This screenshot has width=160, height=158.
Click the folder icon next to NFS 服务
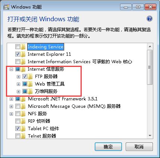click(23, 114)
